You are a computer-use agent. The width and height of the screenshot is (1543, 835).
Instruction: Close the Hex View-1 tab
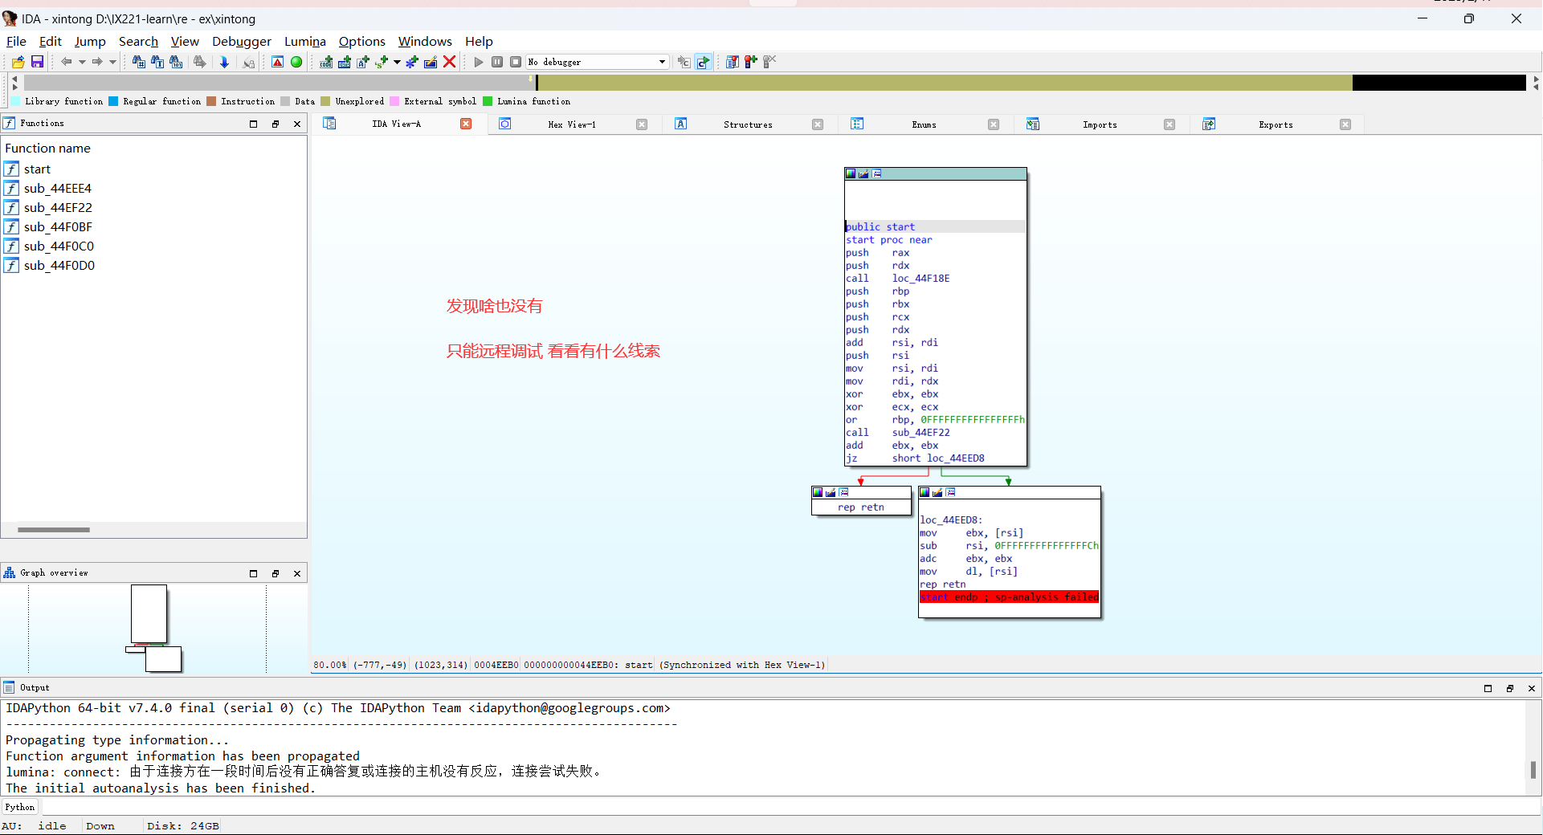[x=642, y=124]
